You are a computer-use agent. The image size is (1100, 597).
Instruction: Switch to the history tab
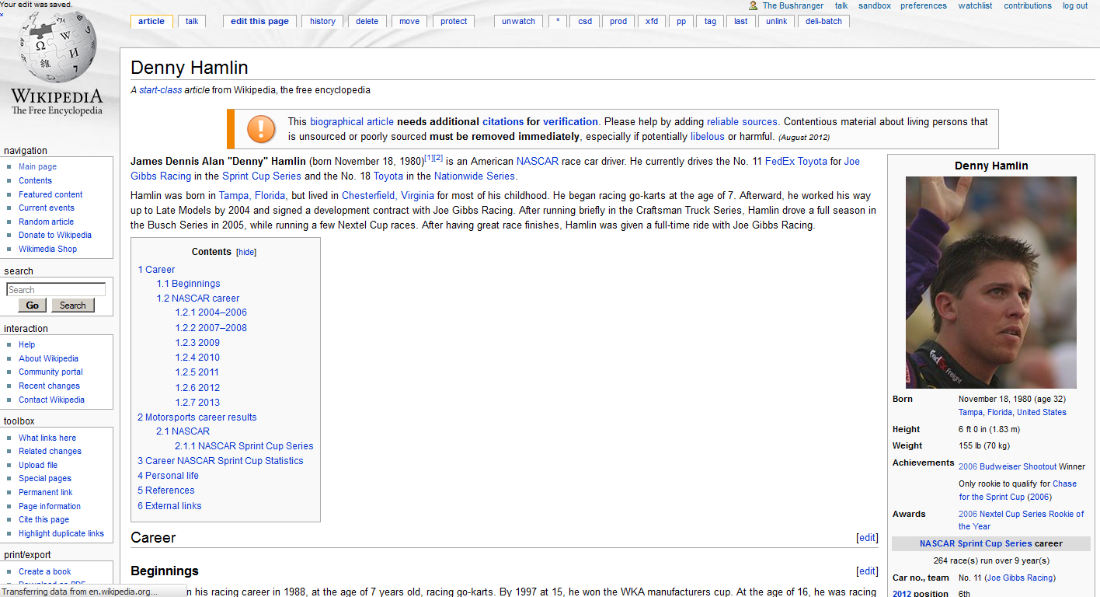[x=322, y=21]
